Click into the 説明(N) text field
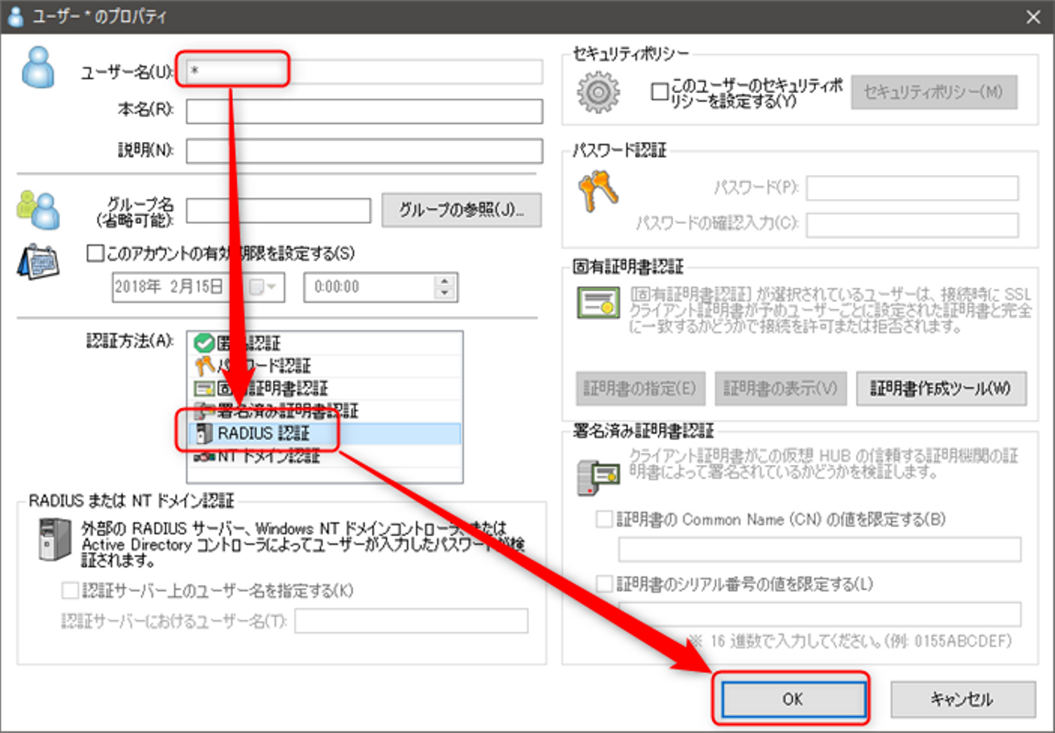This screenshot has width=1055, height=733. (x=364, y=151)
